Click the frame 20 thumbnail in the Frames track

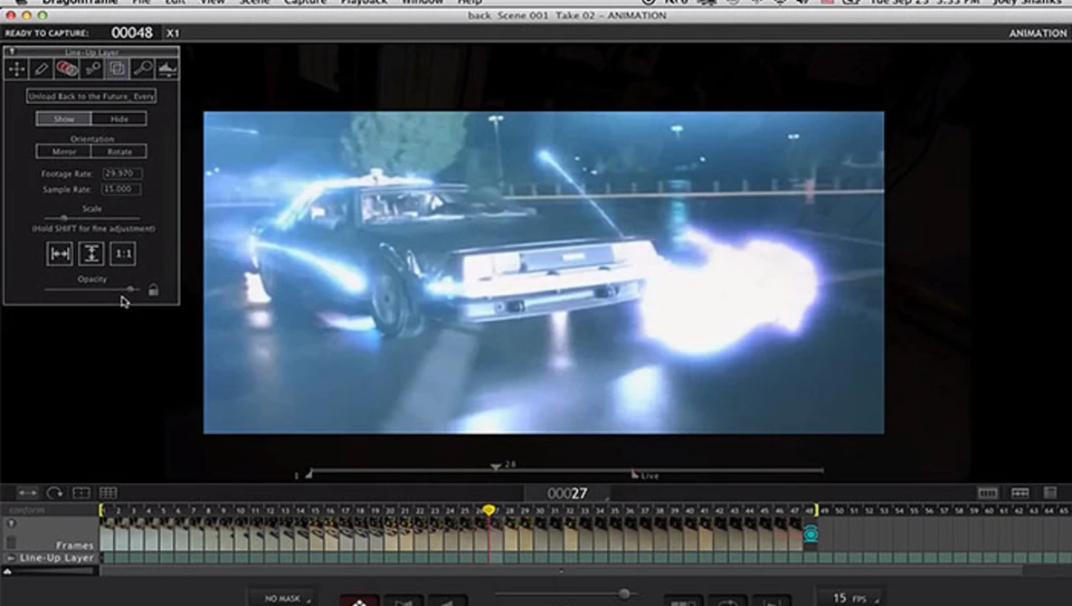[390, 535]
